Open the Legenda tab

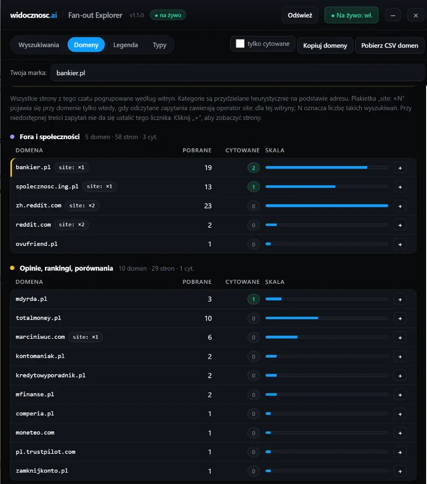(x=125, y=45)
